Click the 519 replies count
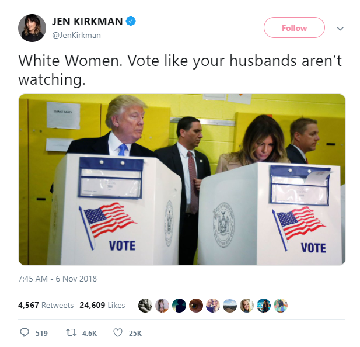The width and height of the screenshot is (360, 347). point(41,333)
